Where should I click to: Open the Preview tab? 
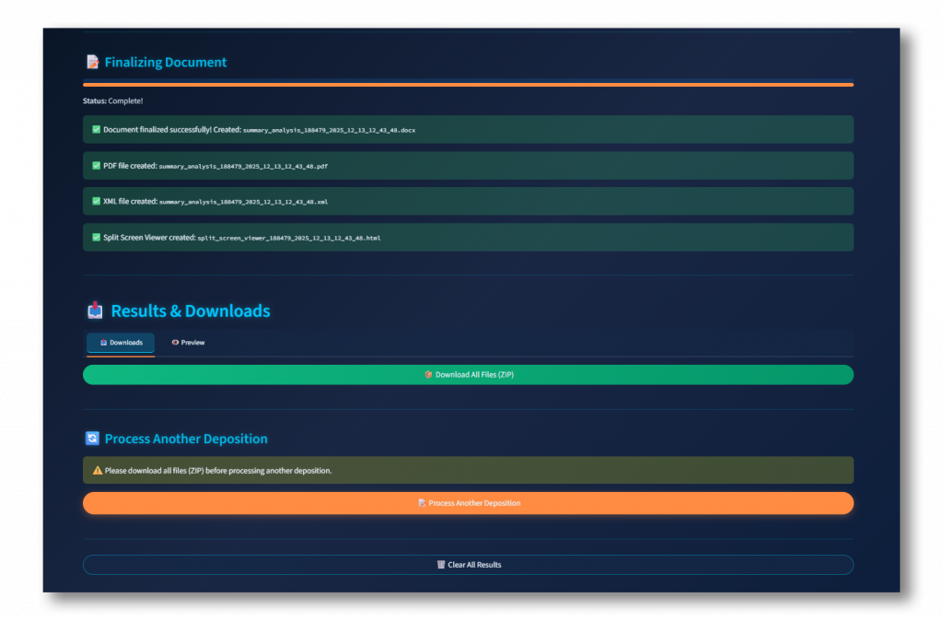pyautogui.click(x=188, y=343)
